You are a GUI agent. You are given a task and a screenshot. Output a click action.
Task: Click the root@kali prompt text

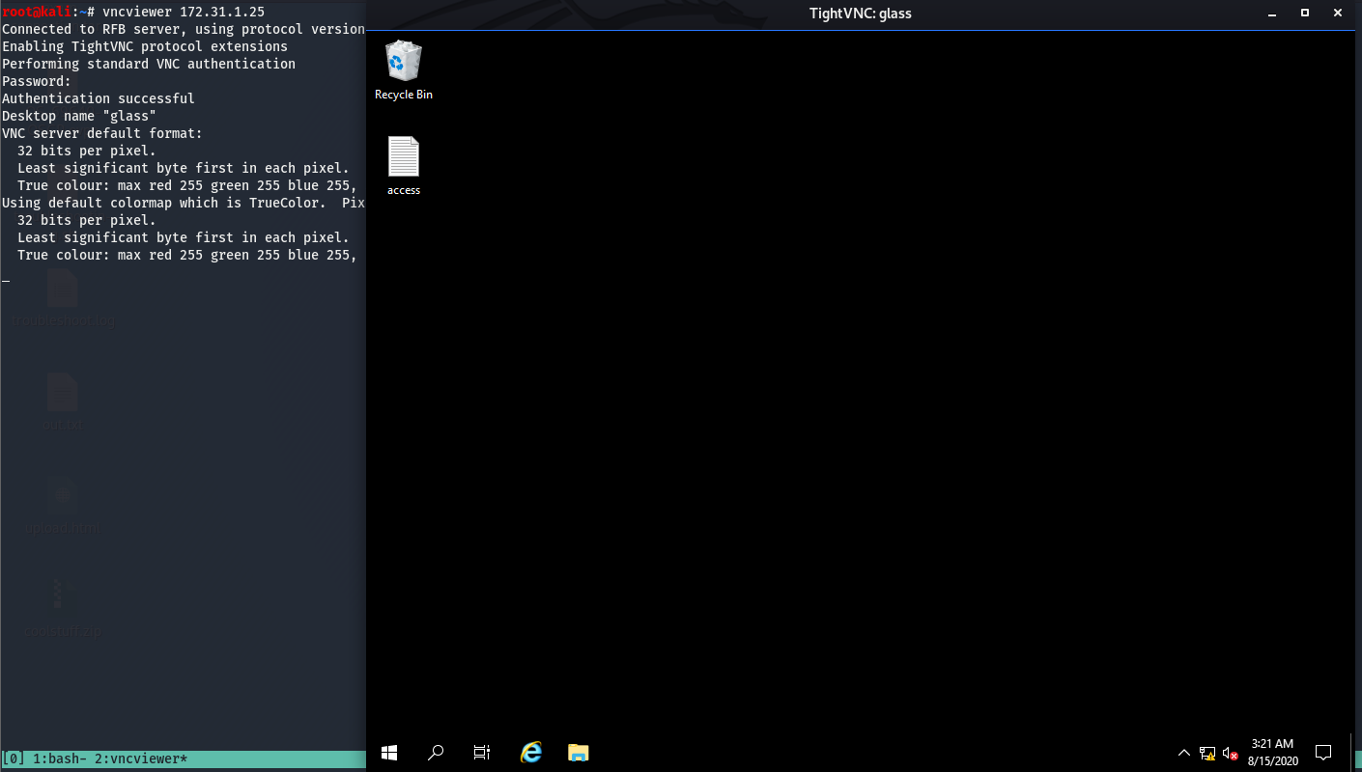coord(37,12)
